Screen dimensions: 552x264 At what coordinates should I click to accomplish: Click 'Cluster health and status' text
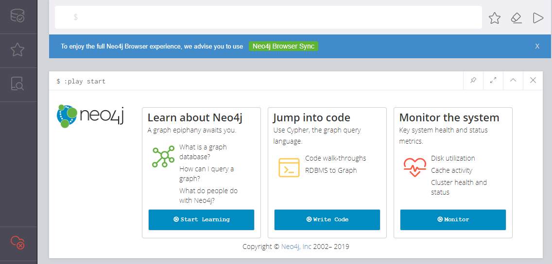[459, 187]
